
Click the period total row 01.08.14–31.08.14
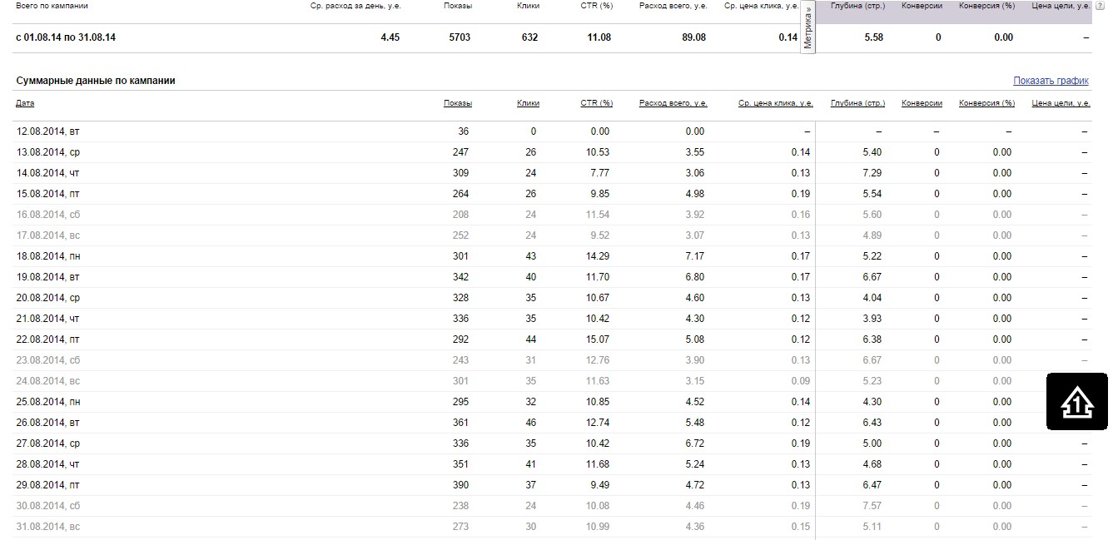66,37
